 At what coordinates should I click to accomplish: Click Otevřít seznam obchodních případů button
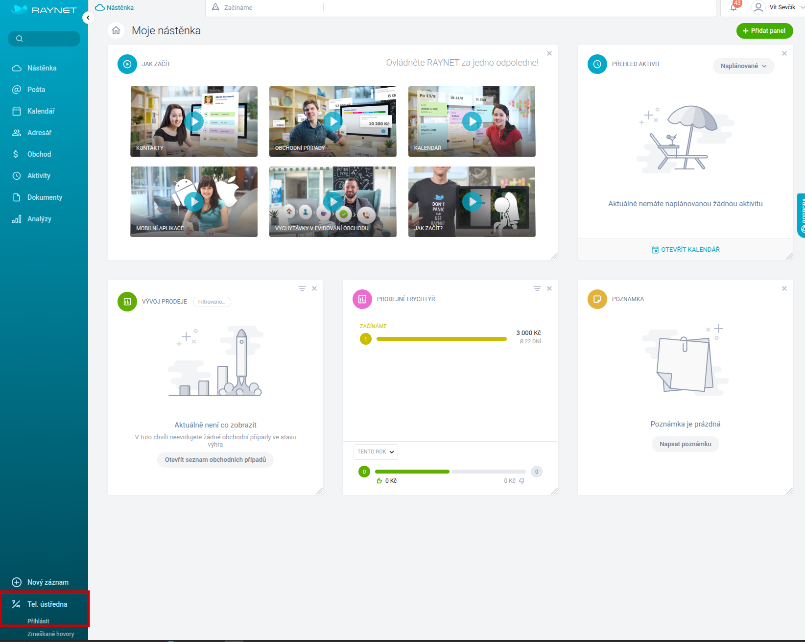point(215,460)
